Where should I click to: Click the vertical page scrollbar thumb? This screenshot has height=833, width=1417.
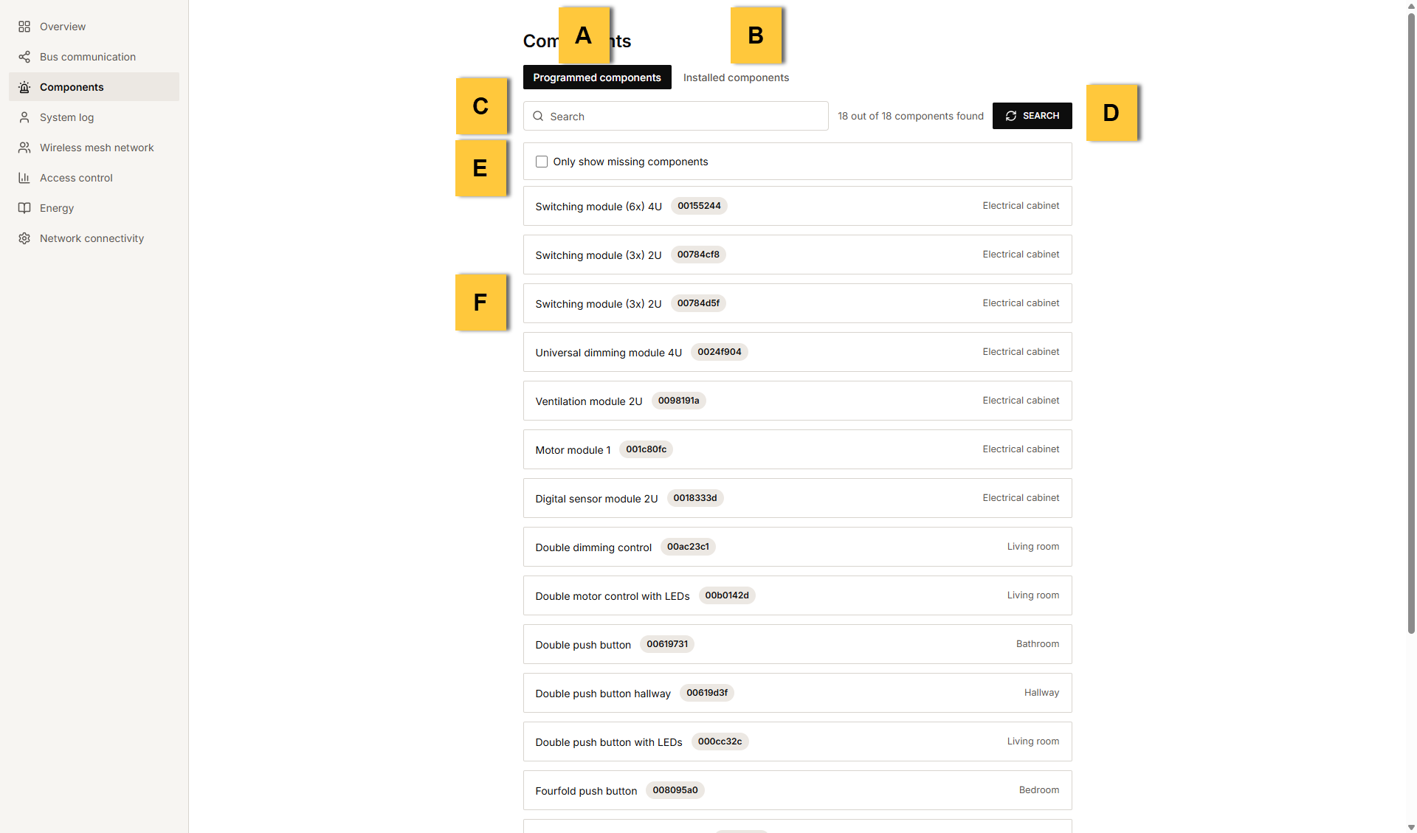(x=1411, y=323)
